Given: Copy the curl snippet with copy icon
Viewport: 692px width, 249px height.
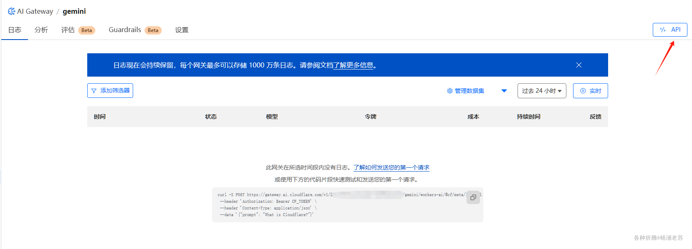Looking at the screenshot, I should [x=473, y=197].
